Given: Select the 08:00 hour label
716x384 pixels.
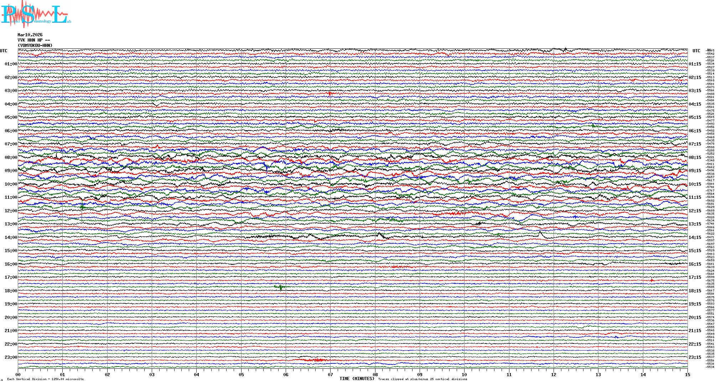Looking at the screenshot, I should coord(11,158).
